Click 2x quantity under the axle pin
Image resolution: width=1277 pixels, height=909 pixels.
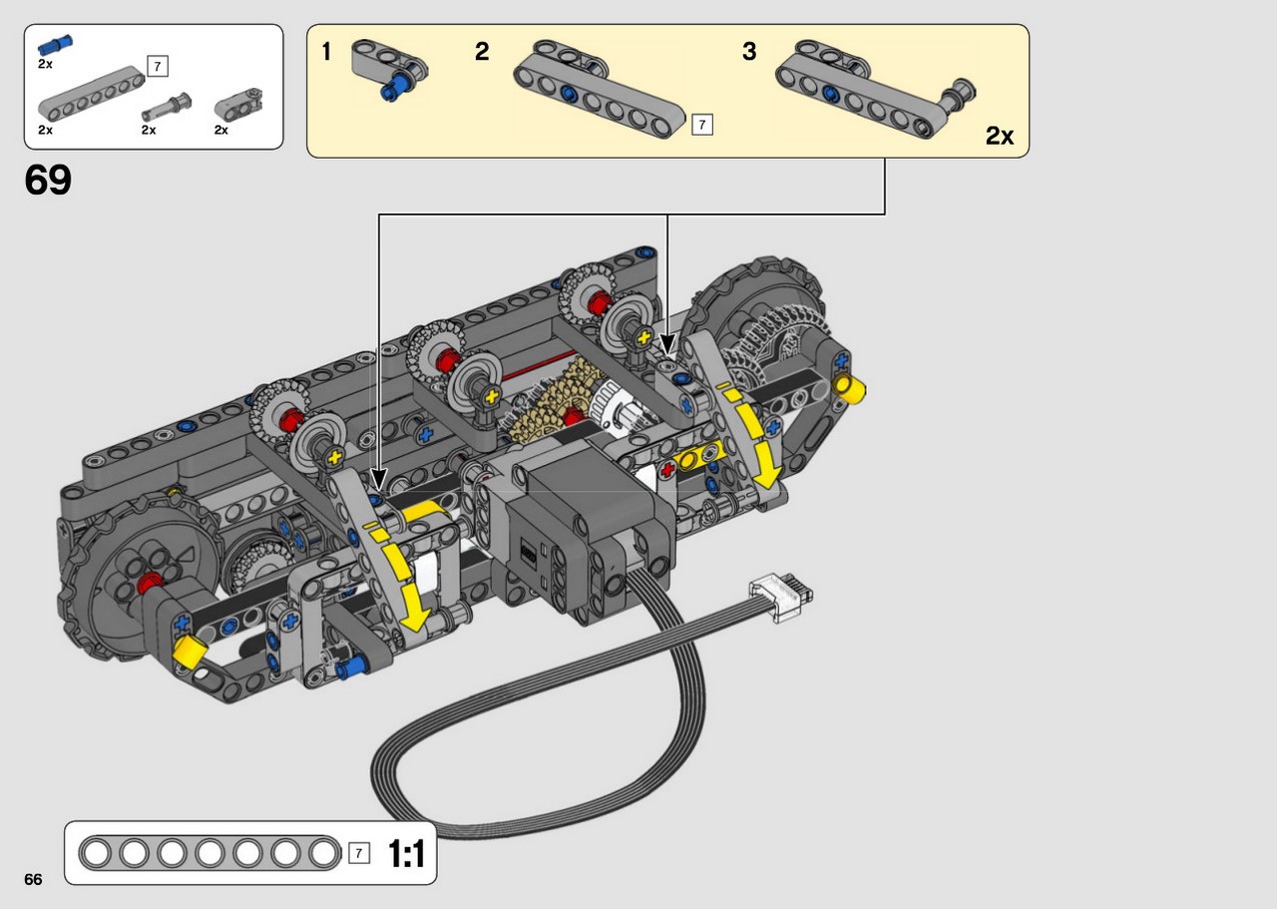tap(149, 130)
